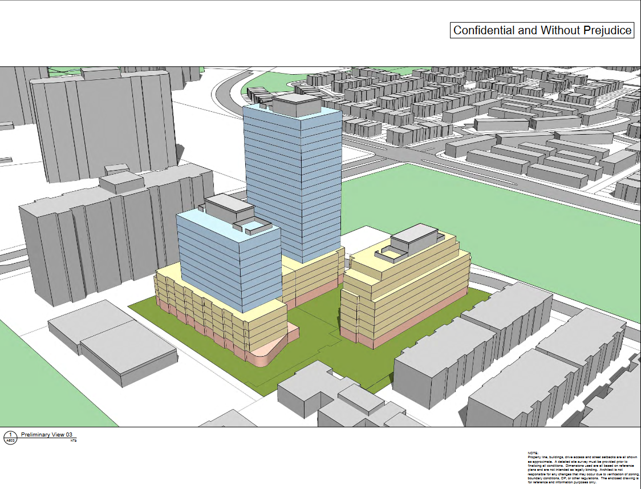The image size is (641, 489).
Task: Click the circled view number 1 marker
Action: [10, 435]
